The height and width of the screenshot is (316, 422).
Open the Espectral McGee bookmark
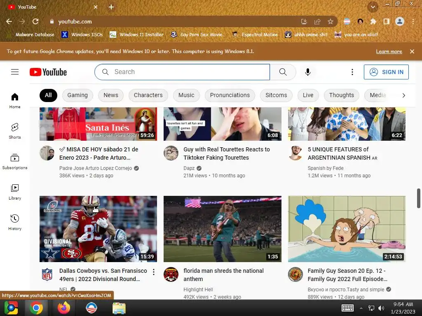tap(255, 35)
